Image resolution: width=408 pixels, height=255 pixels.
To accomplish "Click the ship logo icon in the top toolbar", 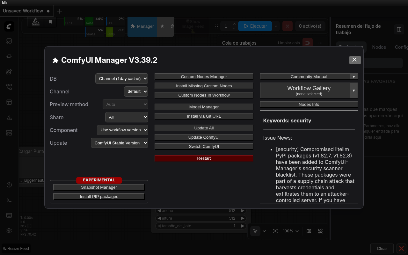I will 36,22.
